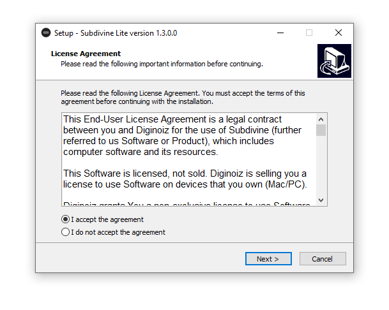Minimize the Setup window
The width and height of the screenshot is (389, 310).
[280, 33]
